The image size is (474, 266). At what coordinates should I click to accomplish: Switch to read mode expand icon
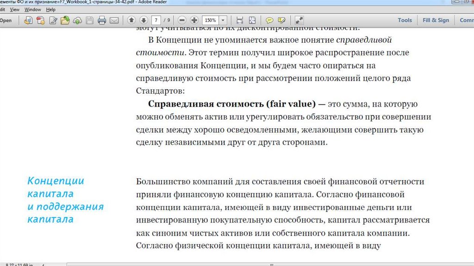[x=299, y=20]
